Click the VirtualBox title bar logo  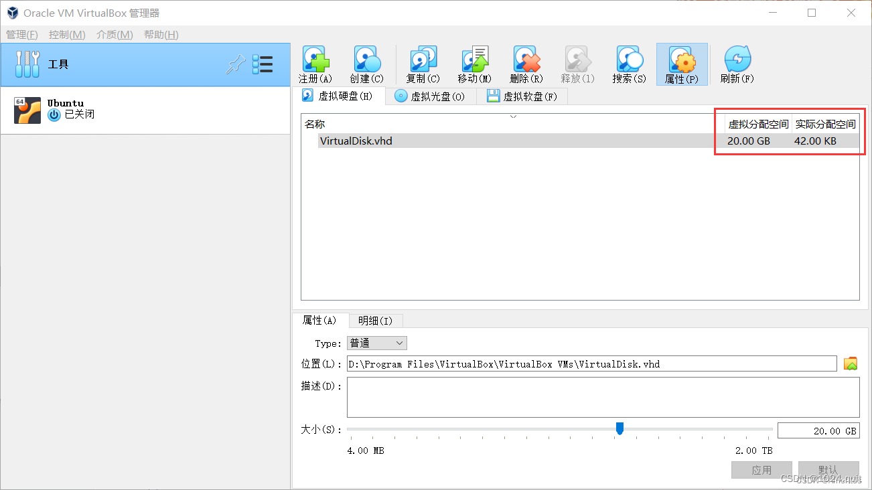tap(12, 13)
